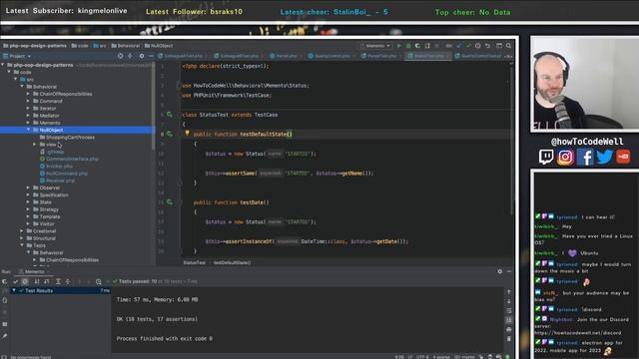Open the Memento run configuration dropdown
Image resolution: width=639 pixels, height=359 pixels.
[x=375, y=46]
